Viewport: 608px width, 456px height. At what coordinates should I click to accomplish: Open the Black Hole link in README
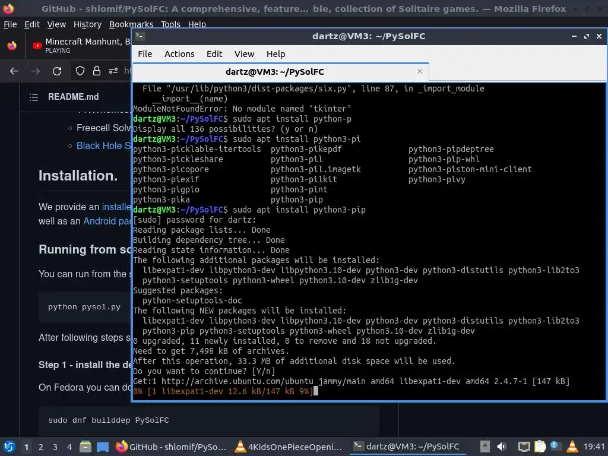pos(103,146)
